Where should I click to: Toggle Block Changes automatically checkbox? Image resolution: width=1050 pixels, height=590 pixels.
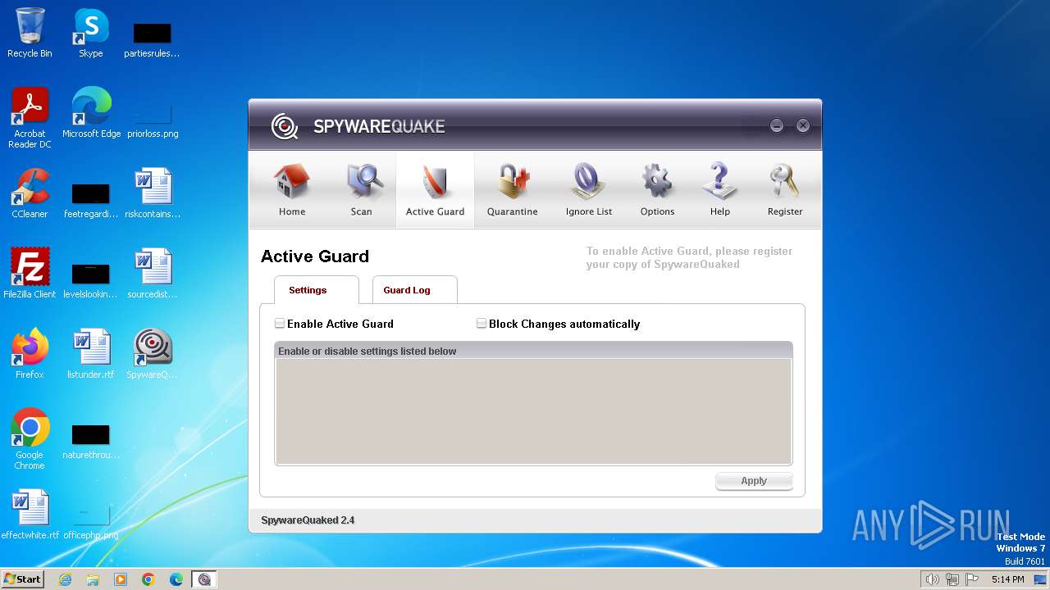[482, 324]
